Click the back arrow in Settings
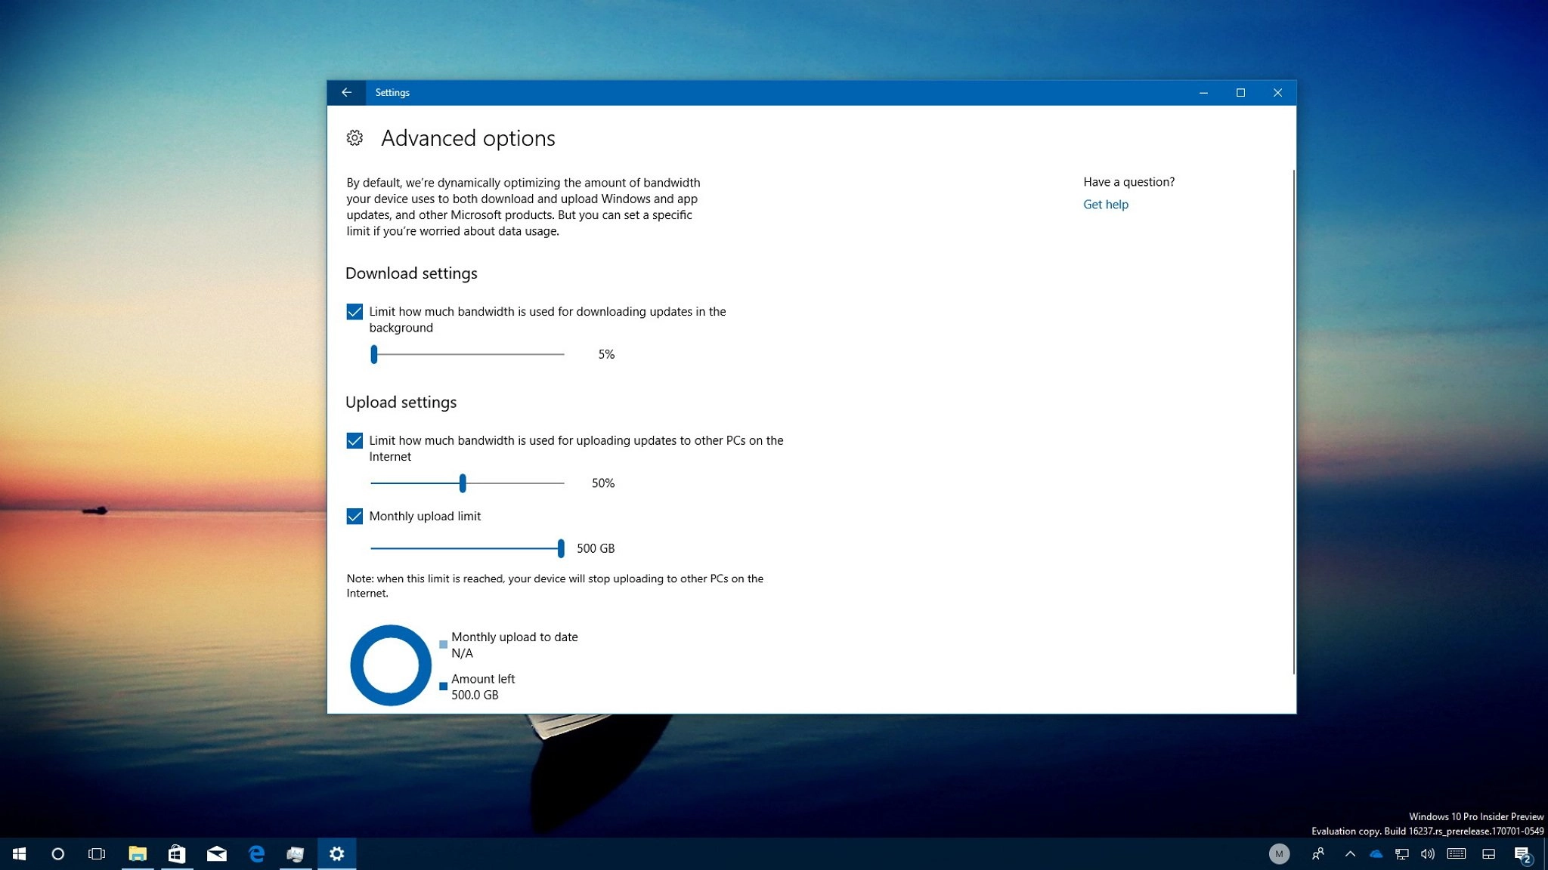Viewport: 1548px width, 870px height. (x=346, y=92)
